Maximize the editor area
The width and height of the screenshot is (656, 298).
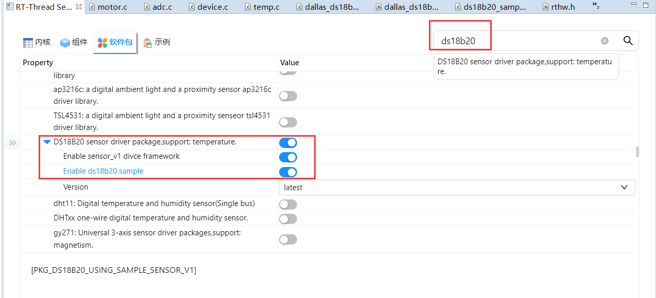(647, 6)
